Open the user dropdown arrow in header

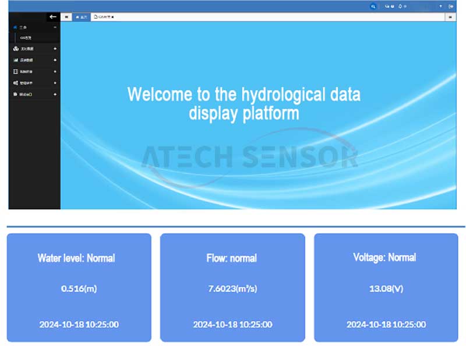pyautogui.click(x=440, y=6)
